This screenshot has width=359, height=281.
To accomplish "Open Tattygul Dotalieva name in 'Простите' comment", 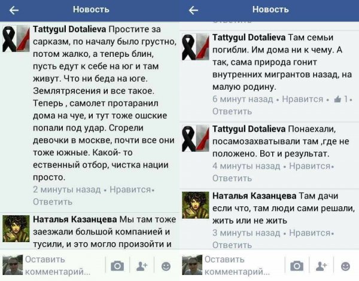I will coord(69,29).
